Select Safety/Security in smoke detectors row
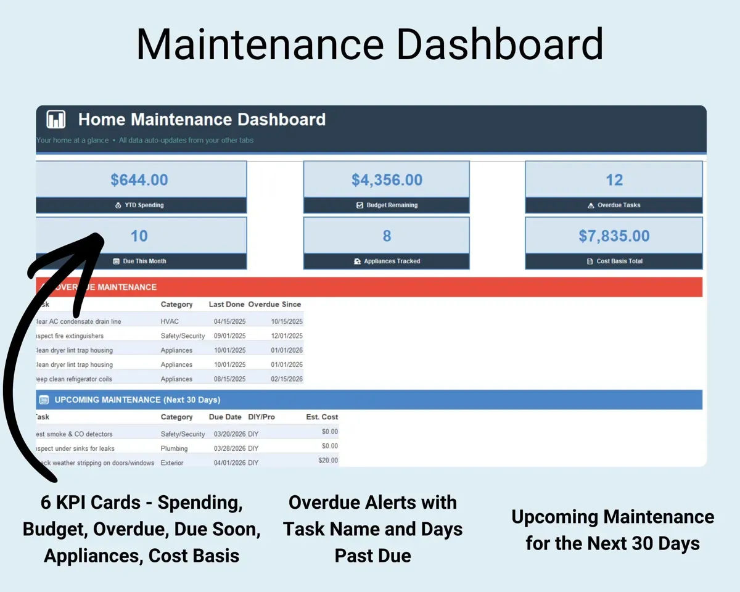 click(183, 434)
